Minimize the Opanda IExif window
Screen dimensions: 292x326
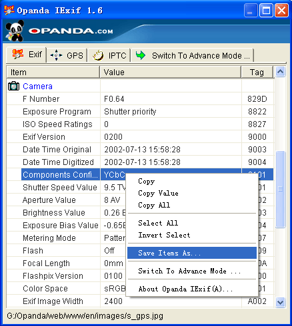[x=250, y=11]
